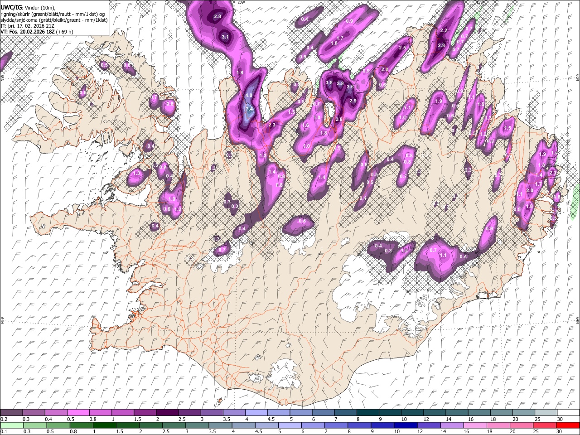Pick the pale lavender swatch between 4 and 4.5, top row
This screenshot has width=580, height=435.
(256, 413)
